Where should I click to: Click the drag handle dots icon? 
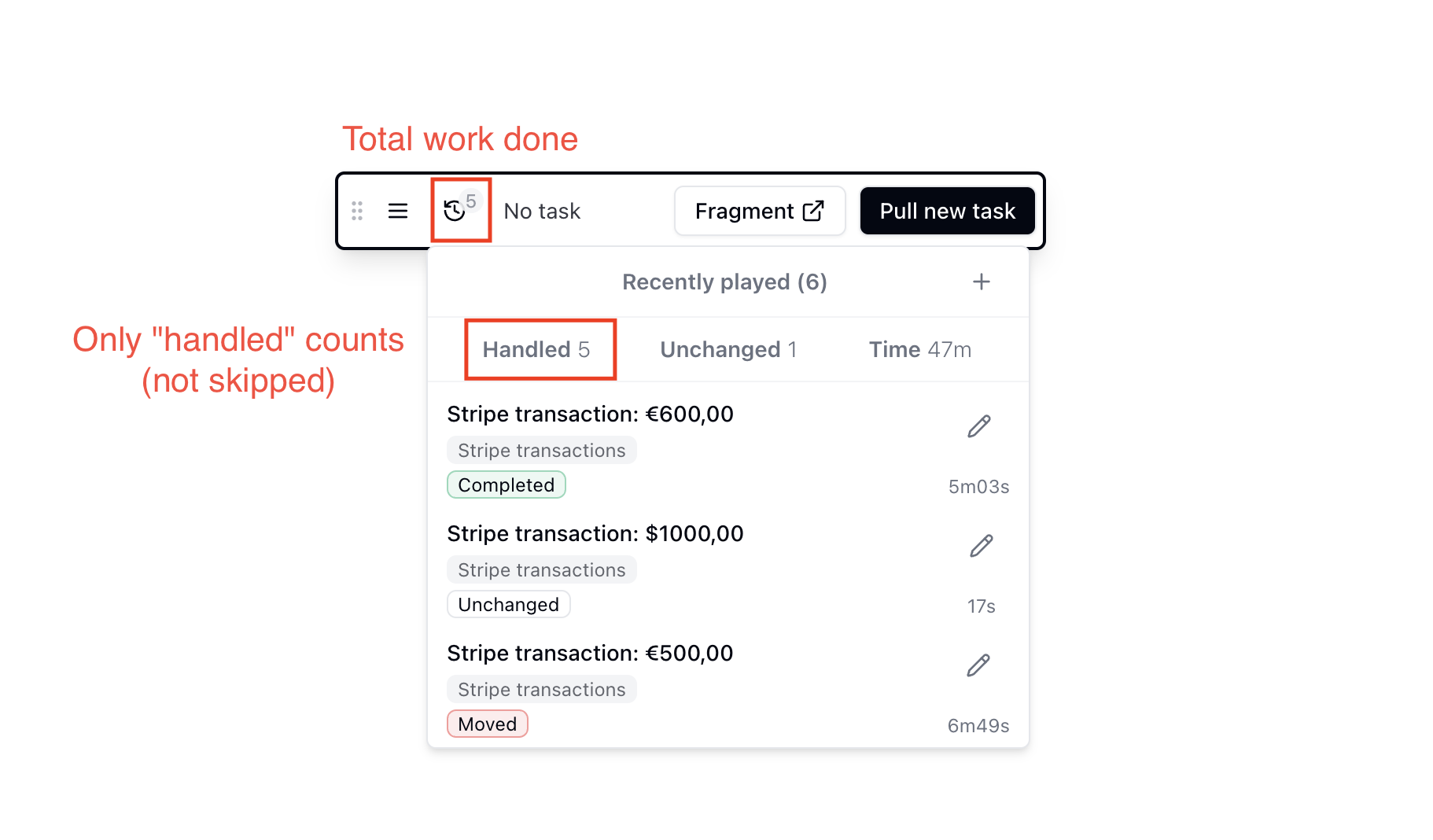(357, 211)
